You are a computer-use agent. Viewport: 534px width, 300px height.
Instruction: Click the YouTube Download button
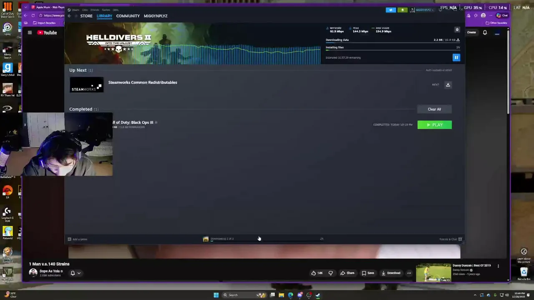(x=391, y=273)
